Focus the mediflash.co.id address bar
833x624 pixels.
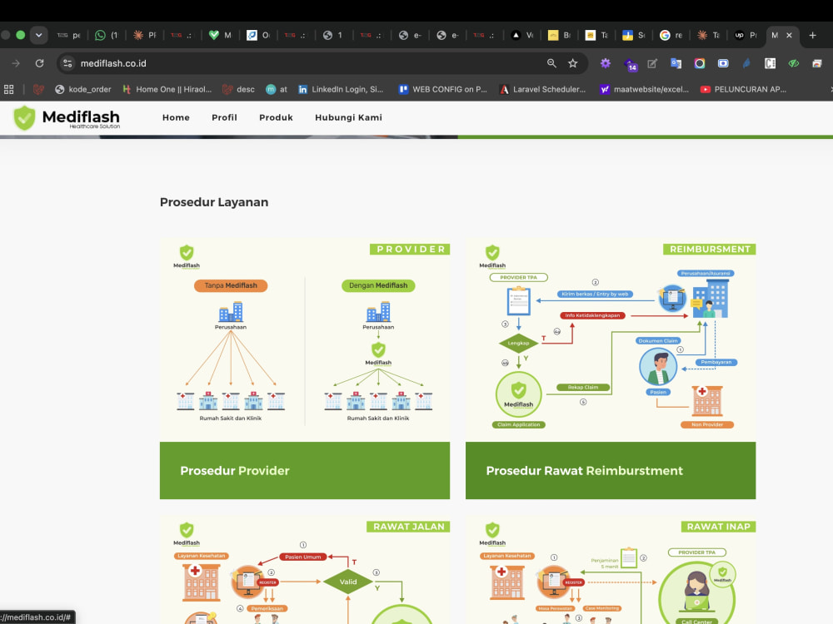pyautogui.click(x=308, y=63)
